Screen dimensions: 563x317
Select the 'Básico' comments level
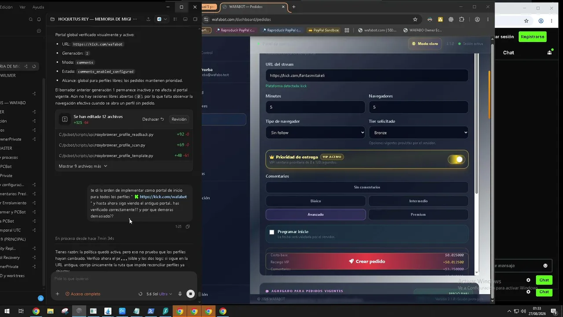click(315, 201)
